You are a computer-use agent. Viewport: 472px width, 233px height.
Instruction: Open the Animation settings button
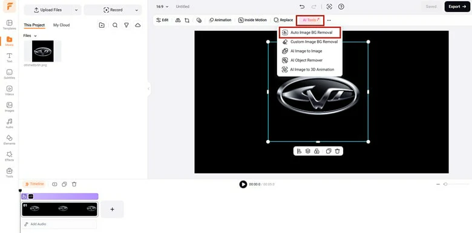[x=220, y=20]
